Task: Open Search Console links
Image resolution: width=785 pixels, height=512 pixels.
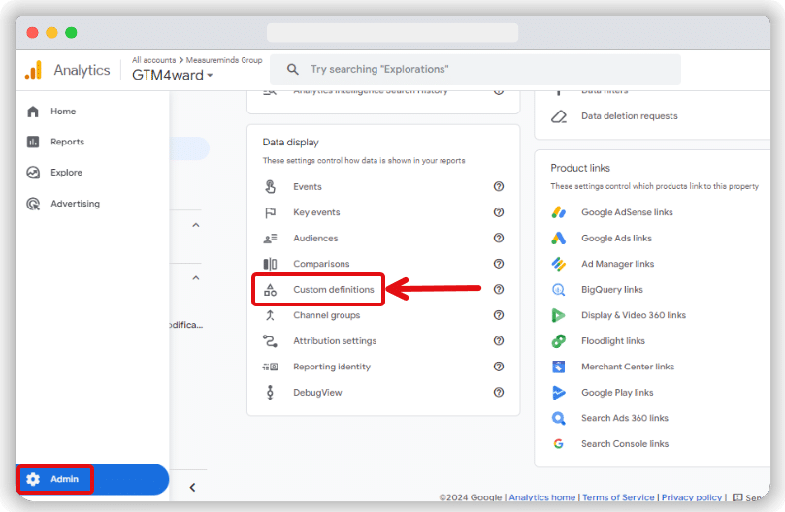Action: [x=625, y=444]
